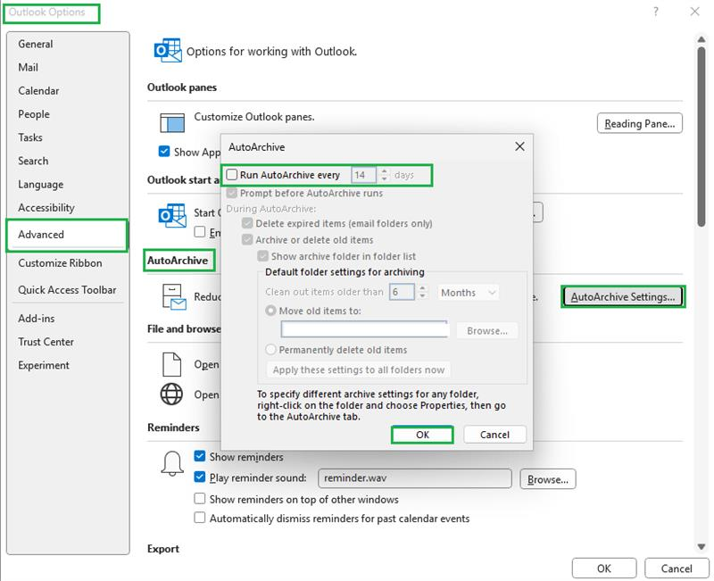Click Cancel in the Outlook Options window
The image size is (714, 581).
click(677, 569)
